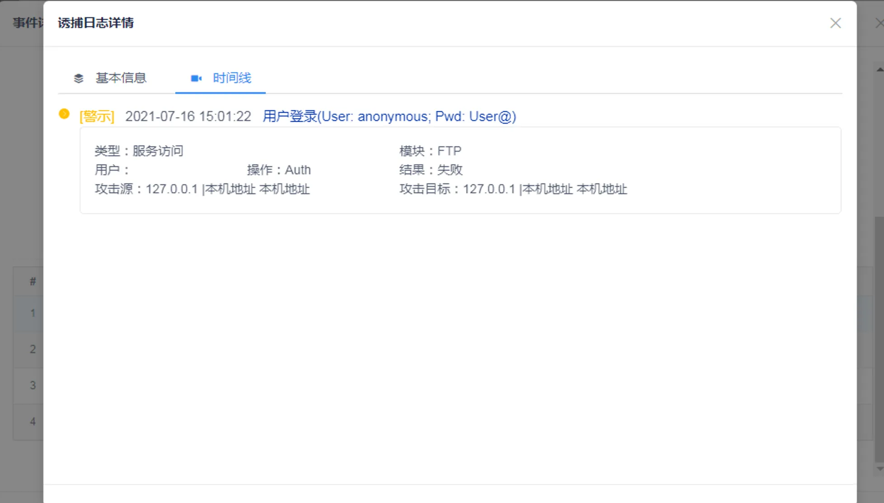Viewport: 884px width, 503px height.
Task: Click the 攻击源 127.0.0.1 entry
Action: click(x=202, y=189)
